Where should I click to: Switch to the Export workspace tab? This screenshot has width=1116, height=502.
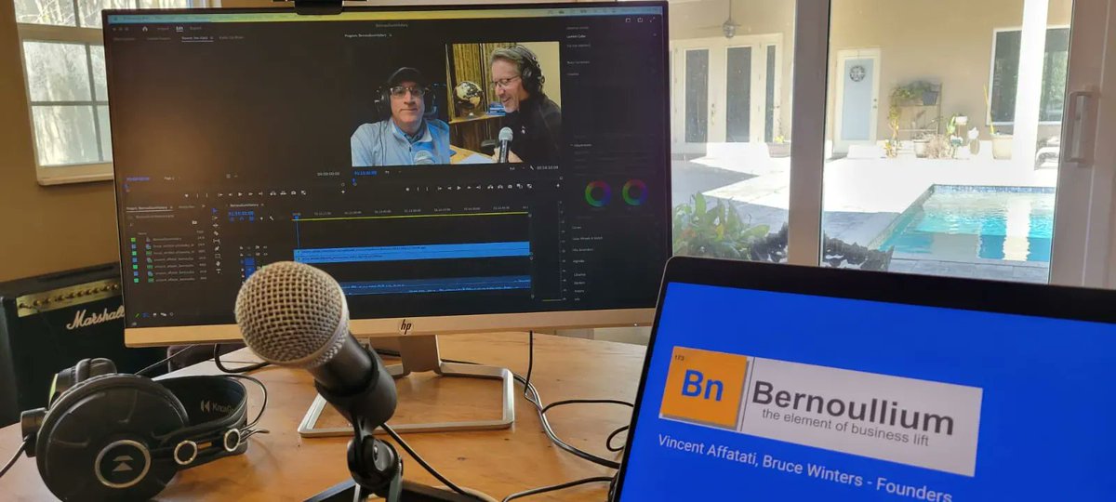tap(195, 28)
